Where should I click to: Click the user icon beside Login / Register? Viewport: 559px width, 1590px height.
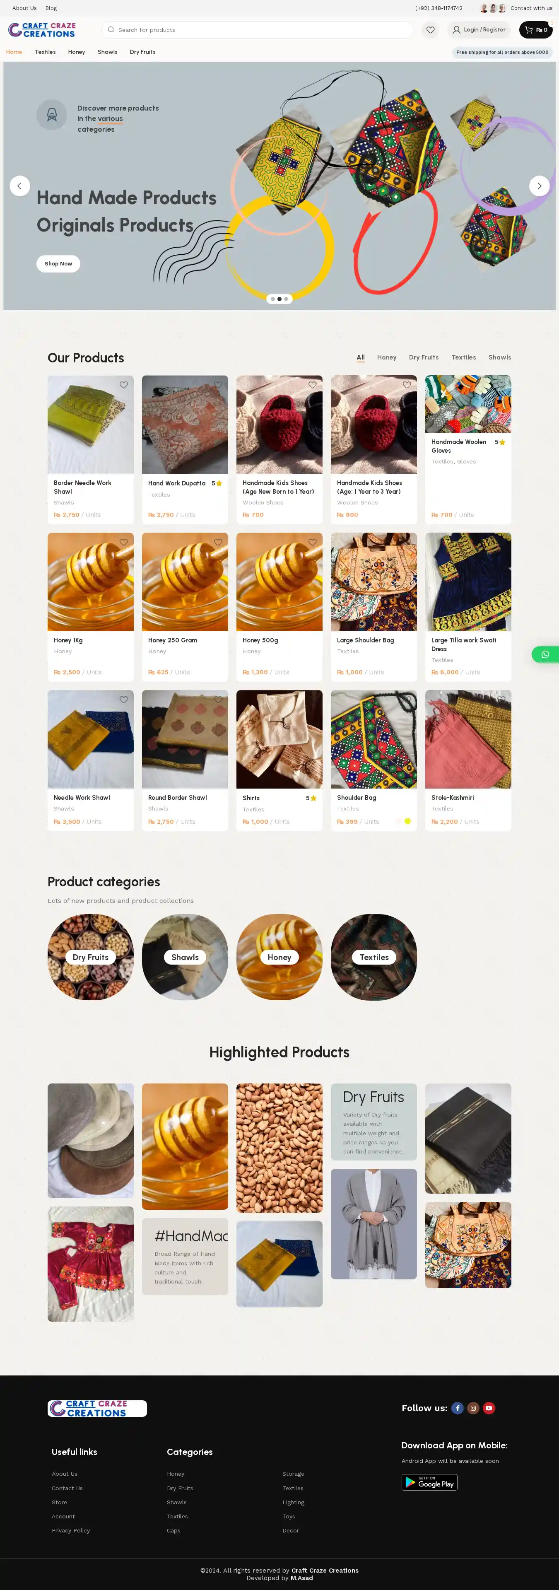457,30
